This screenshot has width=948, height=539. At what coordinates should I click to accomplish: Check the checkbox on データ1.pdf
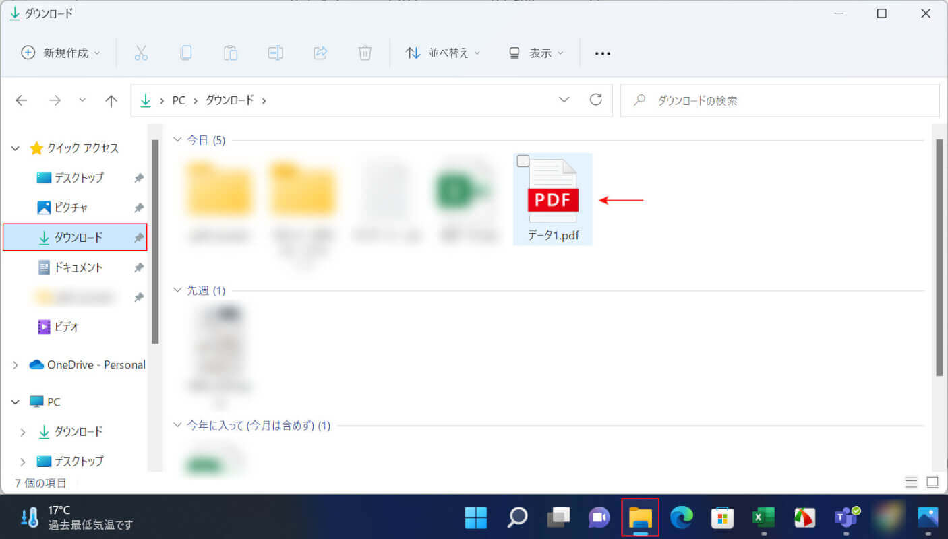(523, 161)
